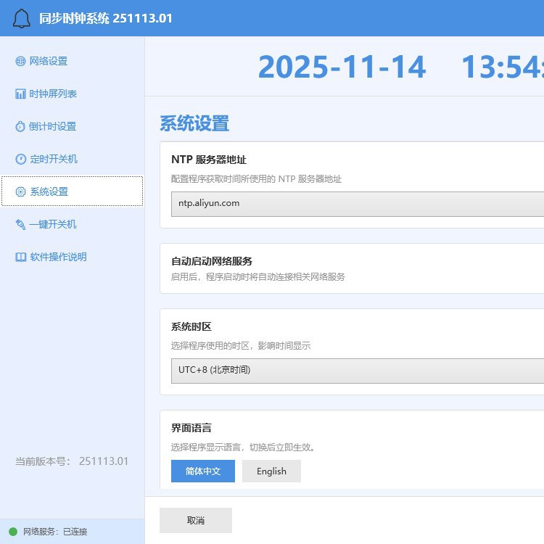Click the 网络服务: 已连接 status text

click(55, 532)
